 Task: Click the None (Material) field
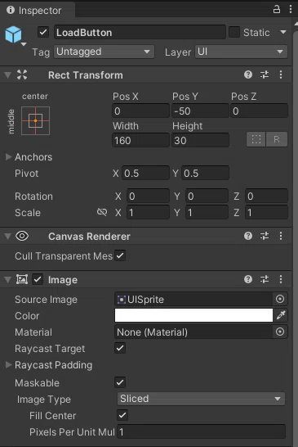(194, 332)
